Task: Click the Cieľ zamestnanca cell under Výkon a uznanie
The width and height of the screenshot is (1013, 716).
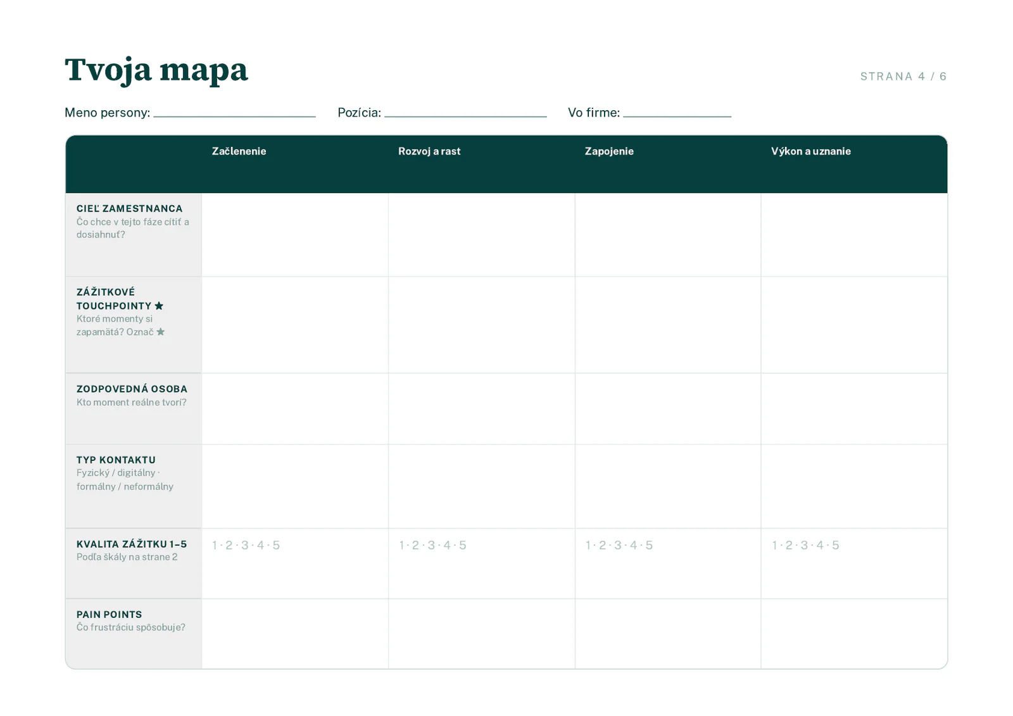Action: (854, 235)
